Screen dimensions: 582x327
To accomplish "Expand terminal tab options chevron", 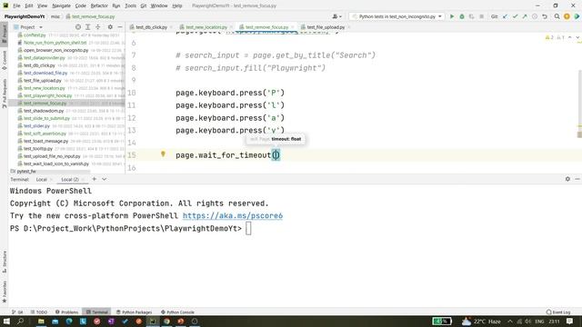I will (105, 179).
